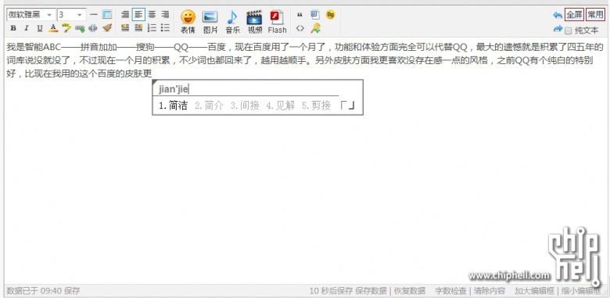
Task: Toggle italic formatting
Action: [27, 28]
